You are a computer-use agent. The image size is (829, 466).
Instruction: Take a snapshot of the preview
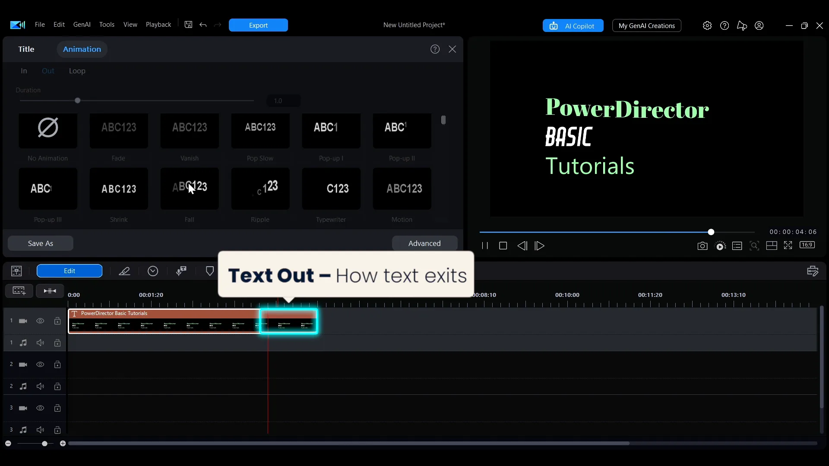coord(702,246)
